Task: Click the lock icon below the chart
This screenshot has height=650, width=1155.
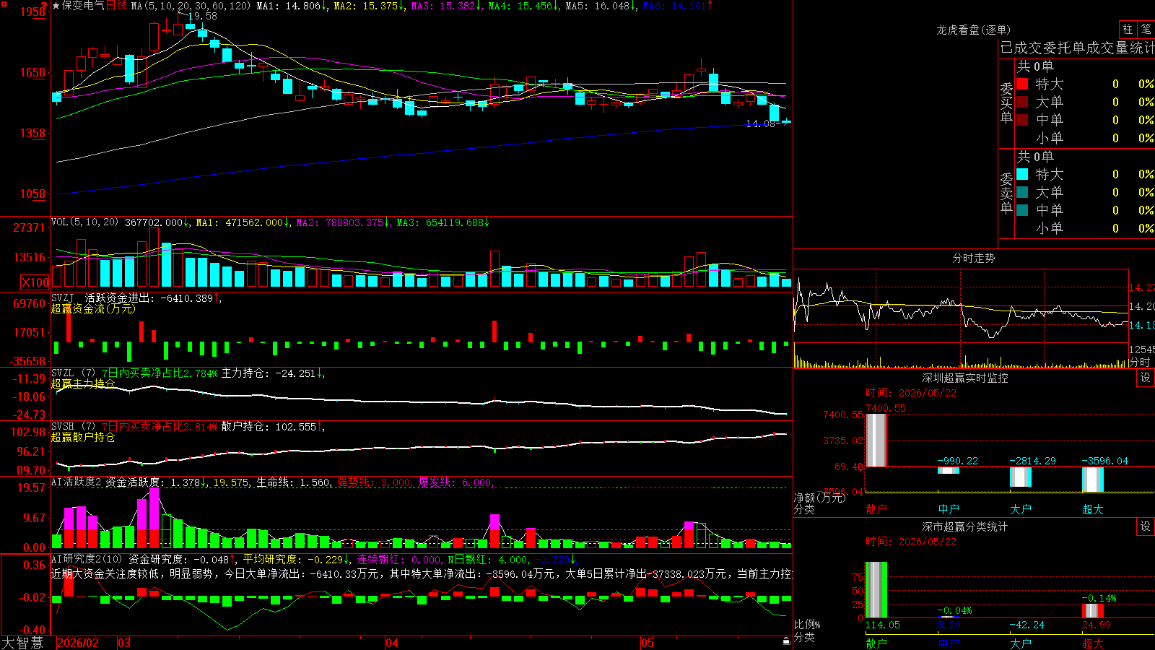Action: (786, 641)
